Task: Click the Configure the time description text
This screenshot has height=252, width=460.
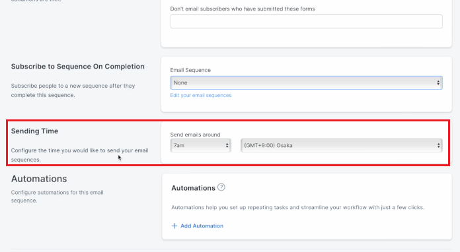Action: (x=79, y=155)
